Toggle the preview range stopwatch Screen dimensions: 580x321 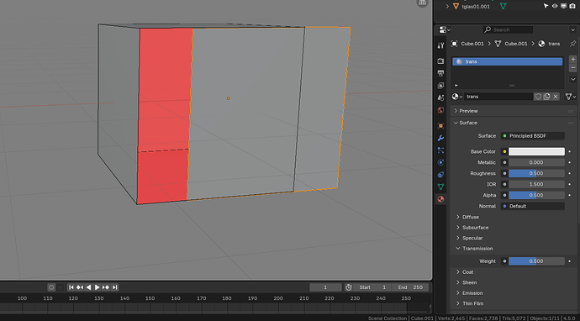tap(349, 287)
